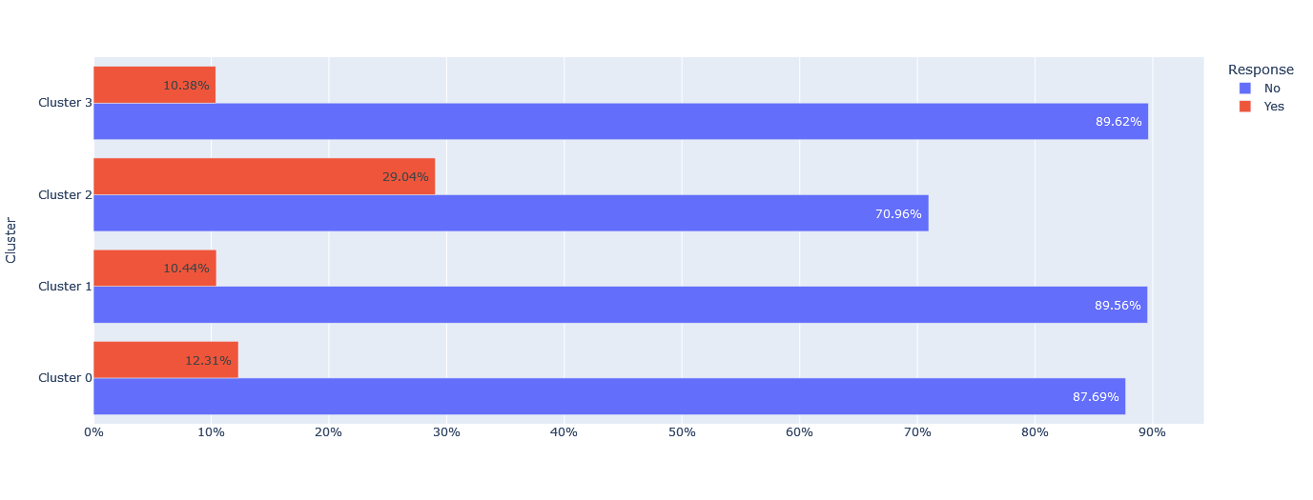Click the 'Cluster 2' y-axis label

pyautogui.click(x=65, y=194)
